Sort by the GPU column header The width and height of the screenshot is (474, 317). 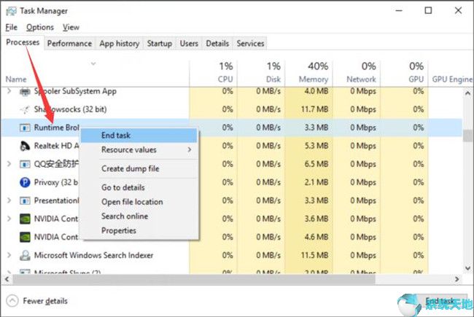(416, 79)
